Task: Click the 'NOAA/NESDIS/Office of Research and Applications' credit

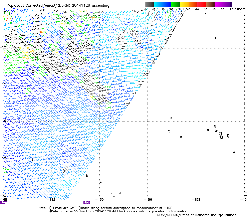Action: pyautogui.click(x=197, y=215)
